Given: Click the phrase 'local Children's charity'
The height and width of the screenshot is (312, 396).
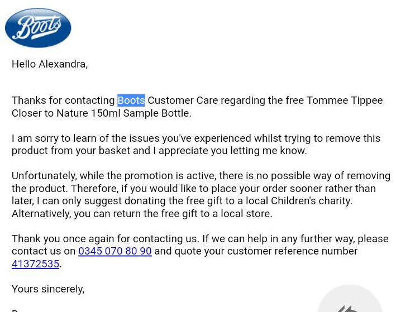Looking at the screenshot, I should tap(311, 201).
